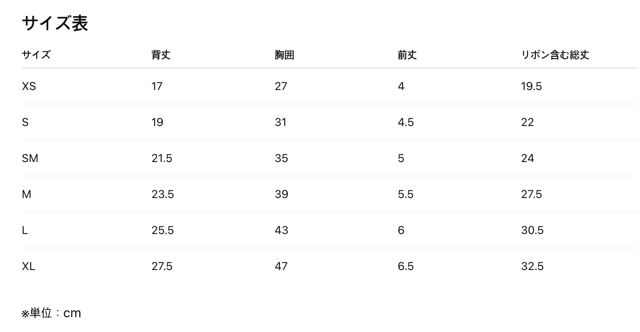Screen dimensions: 640x332
Task: Select the 前丈 column header
Action: 407,55
